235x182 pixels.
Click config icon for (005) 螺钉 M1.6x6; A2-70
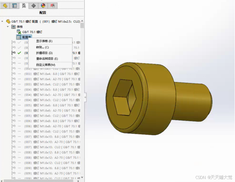pos(14,111)
